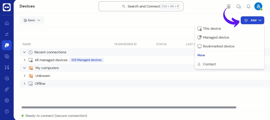This screenshot has height=120, width=270.
Task: Click the More label in Add menu
Action: point(201,55)
